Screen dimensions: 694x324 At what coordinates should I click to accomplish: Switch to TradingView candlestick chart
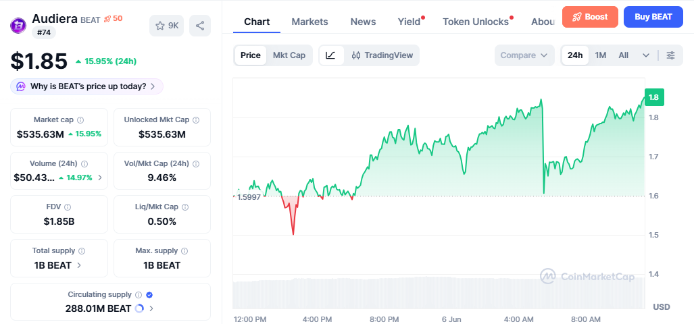382,55
